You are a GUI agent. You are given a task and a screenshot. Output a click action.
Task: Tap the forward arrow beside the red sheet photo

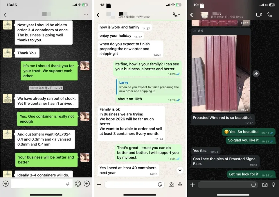(x=256, y=74)
